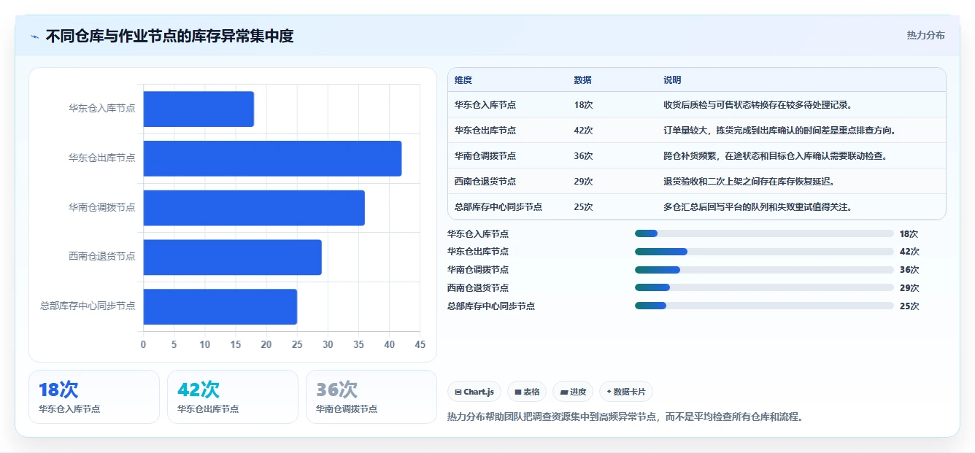Click the x-axis tick labeled 0
975x453 pixels.
click(143, 345)
